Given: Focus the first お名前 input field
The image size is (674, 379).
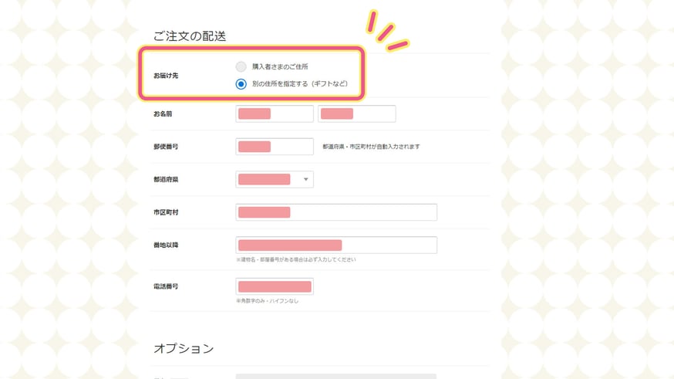Looking at the screenshot, I should (275, 113).
